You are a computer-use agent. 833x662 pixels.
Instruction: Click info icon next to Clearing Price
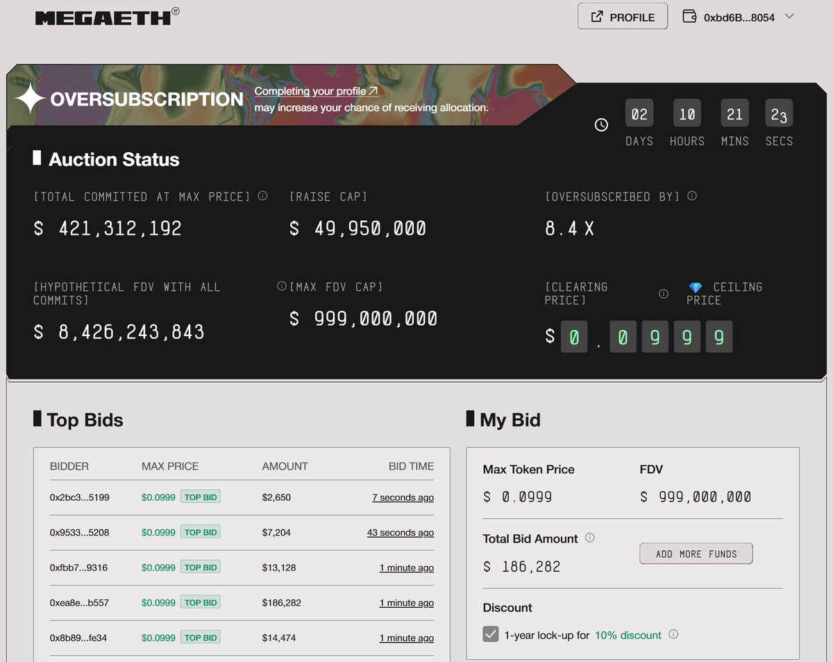coord(663,293)
